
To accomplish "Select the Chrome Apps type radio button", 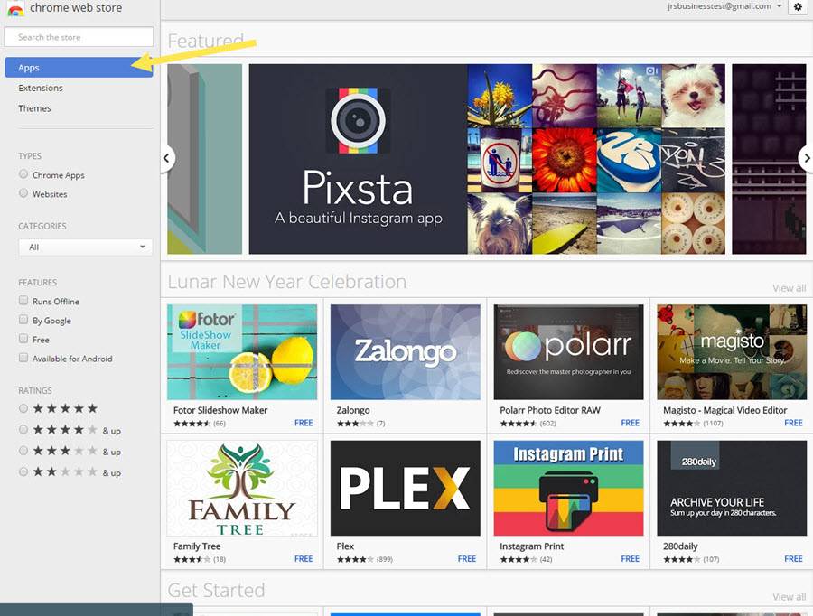I will 23,175.
